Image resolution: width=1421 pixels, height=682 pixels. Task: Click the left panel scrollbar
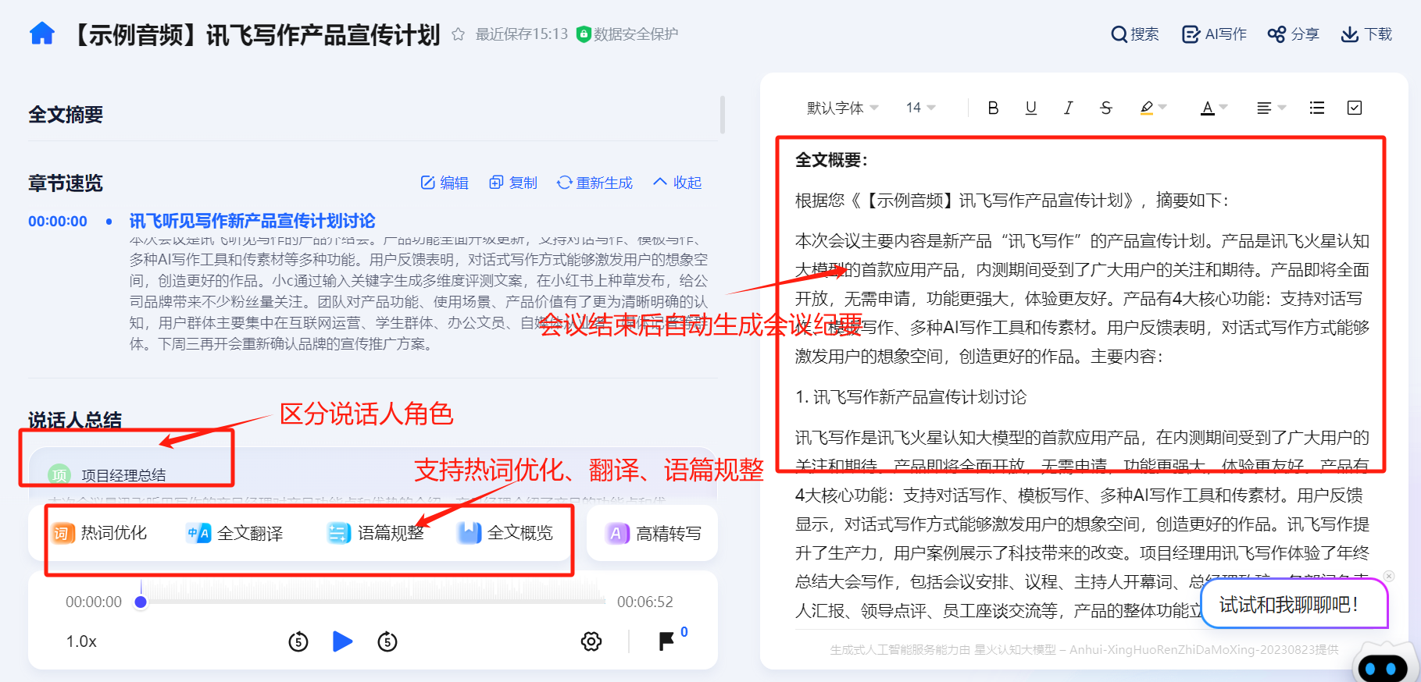pos(722,115)
